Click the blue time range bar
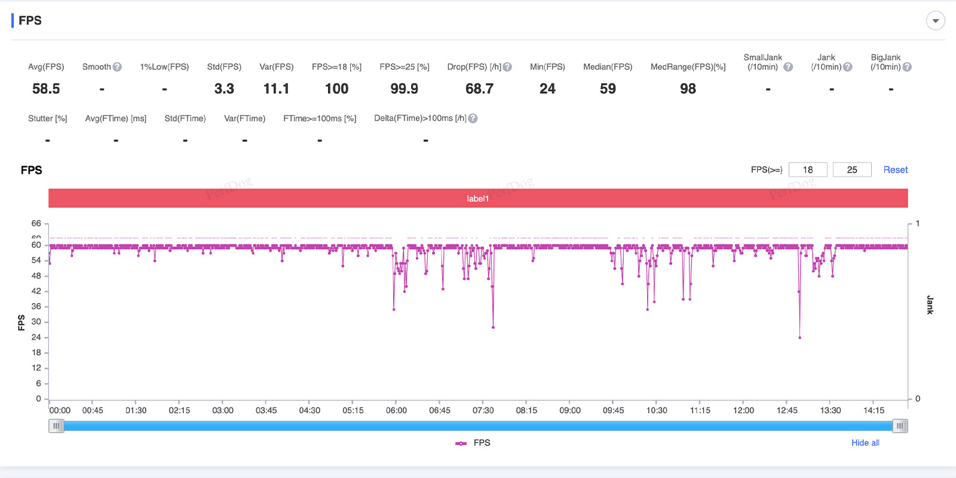The width and height of the screenshot is (956, 478). (x=478, y=426)
